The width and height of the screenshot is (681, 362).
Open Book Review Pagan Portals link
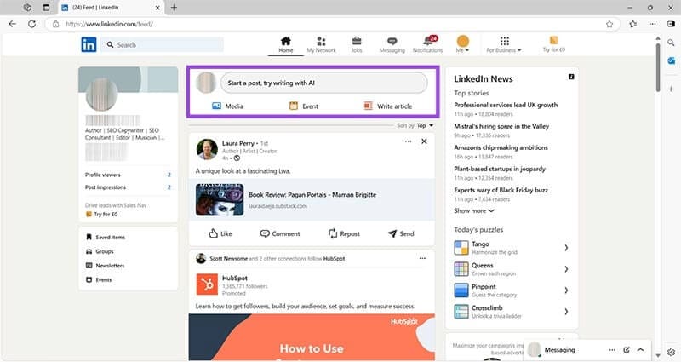[x=312, y=195]
